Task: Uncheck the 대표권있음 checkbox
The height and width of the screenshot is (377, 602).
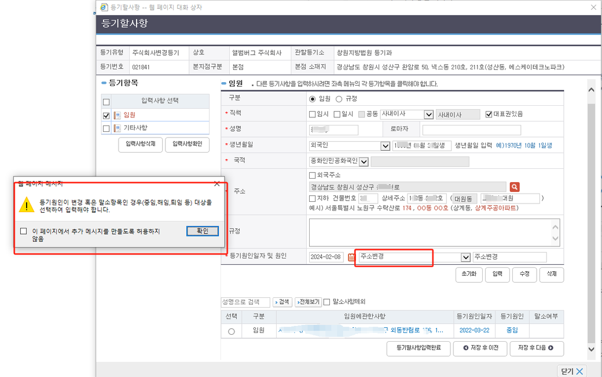Action: point(489,114)
